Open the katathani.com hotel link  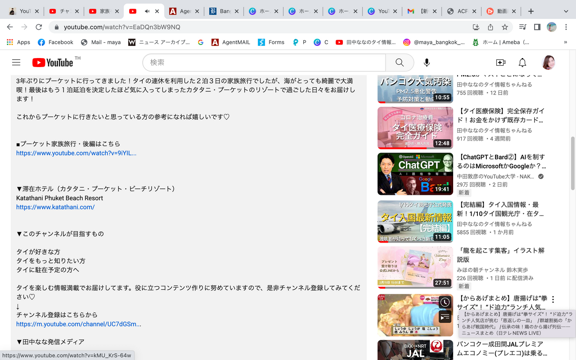click(55, 207)
